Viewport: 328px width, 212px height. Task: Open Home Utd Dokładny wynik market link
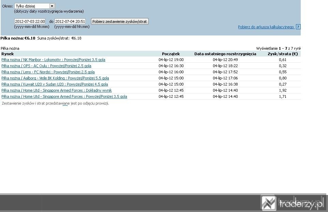point(57,90)
